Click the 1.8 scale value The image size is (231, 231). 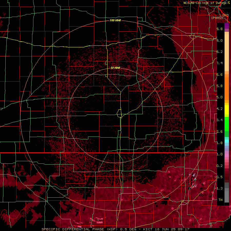pos(219,143)
